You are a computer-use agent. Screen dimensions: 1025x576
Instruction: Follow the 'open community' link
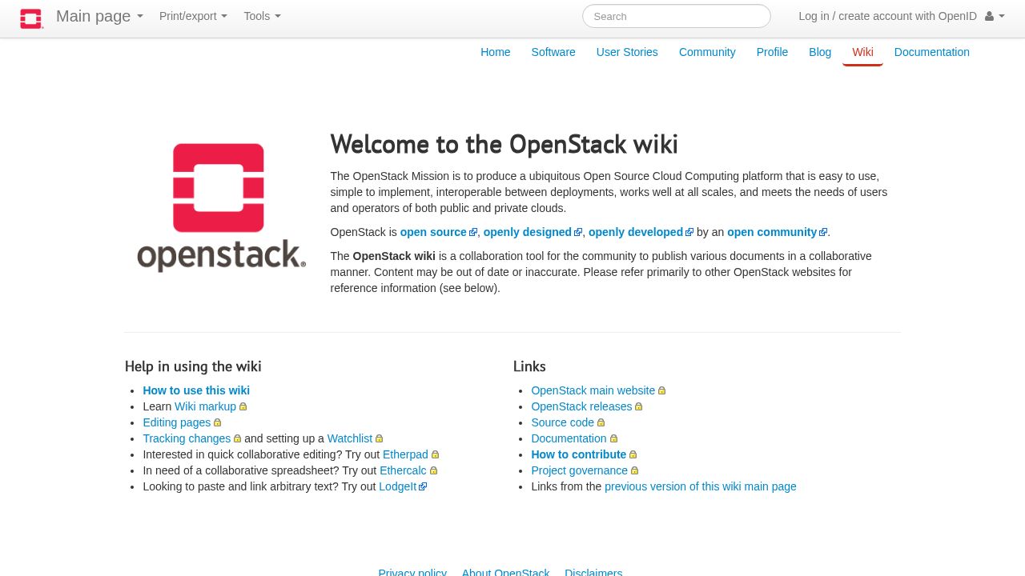[777, 232]
